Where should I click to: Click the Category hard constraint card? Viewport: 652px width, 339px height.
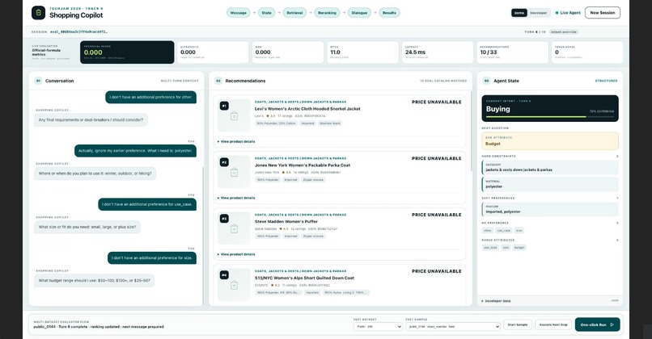tap(550, 168)
